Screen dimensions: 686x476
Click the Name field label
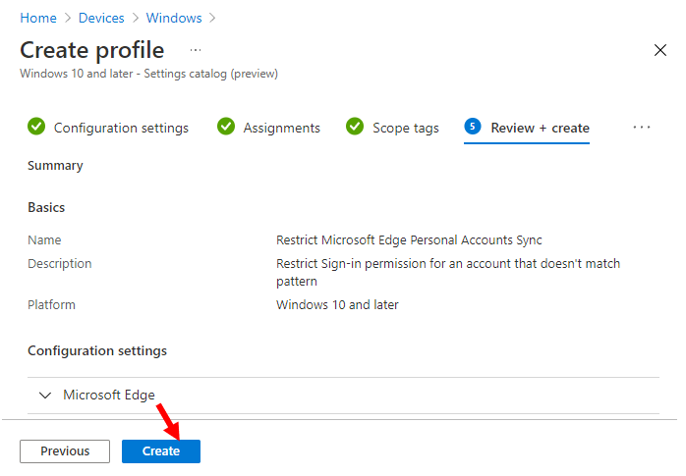44,240
